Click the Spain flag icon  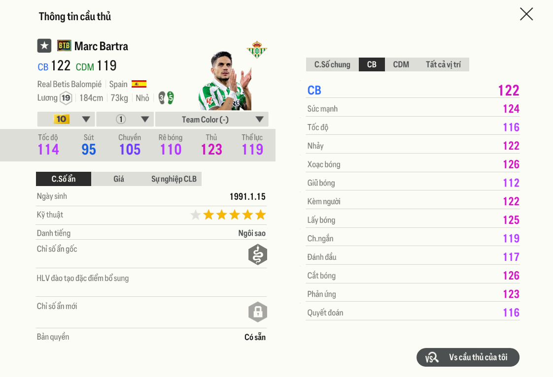(139, 84)
